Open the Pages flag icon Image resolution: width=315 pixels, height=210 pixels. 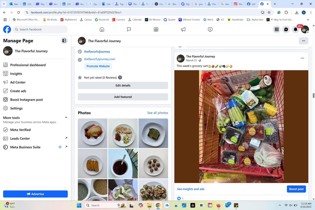[x=129, y=29]
